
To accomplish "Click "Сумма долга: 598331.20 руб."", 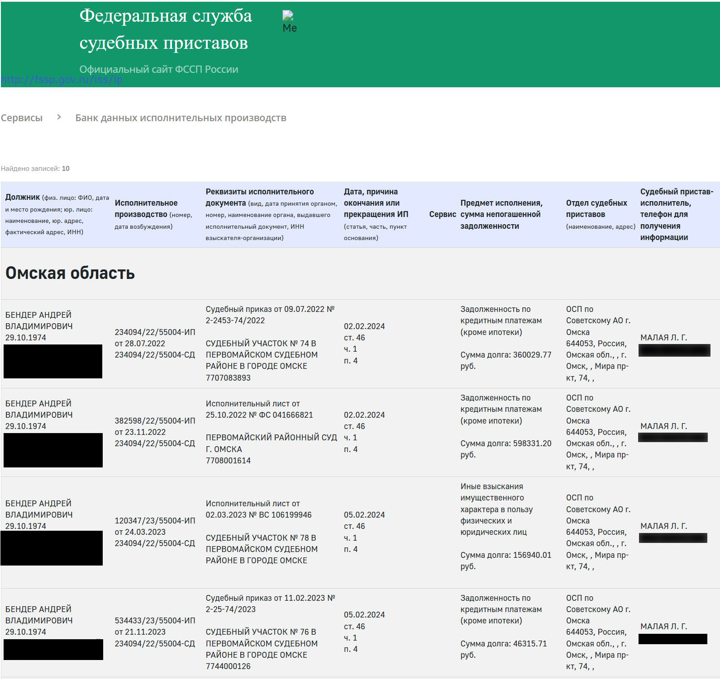I will pyautogui.click(x=506, y=449).
